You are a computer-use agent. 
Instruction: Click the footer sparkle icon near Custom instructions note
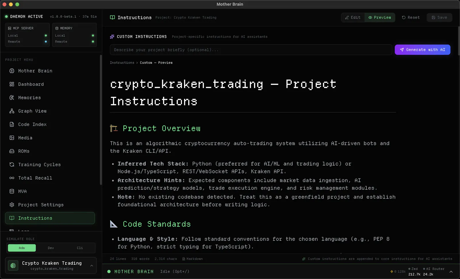(304, 259)
